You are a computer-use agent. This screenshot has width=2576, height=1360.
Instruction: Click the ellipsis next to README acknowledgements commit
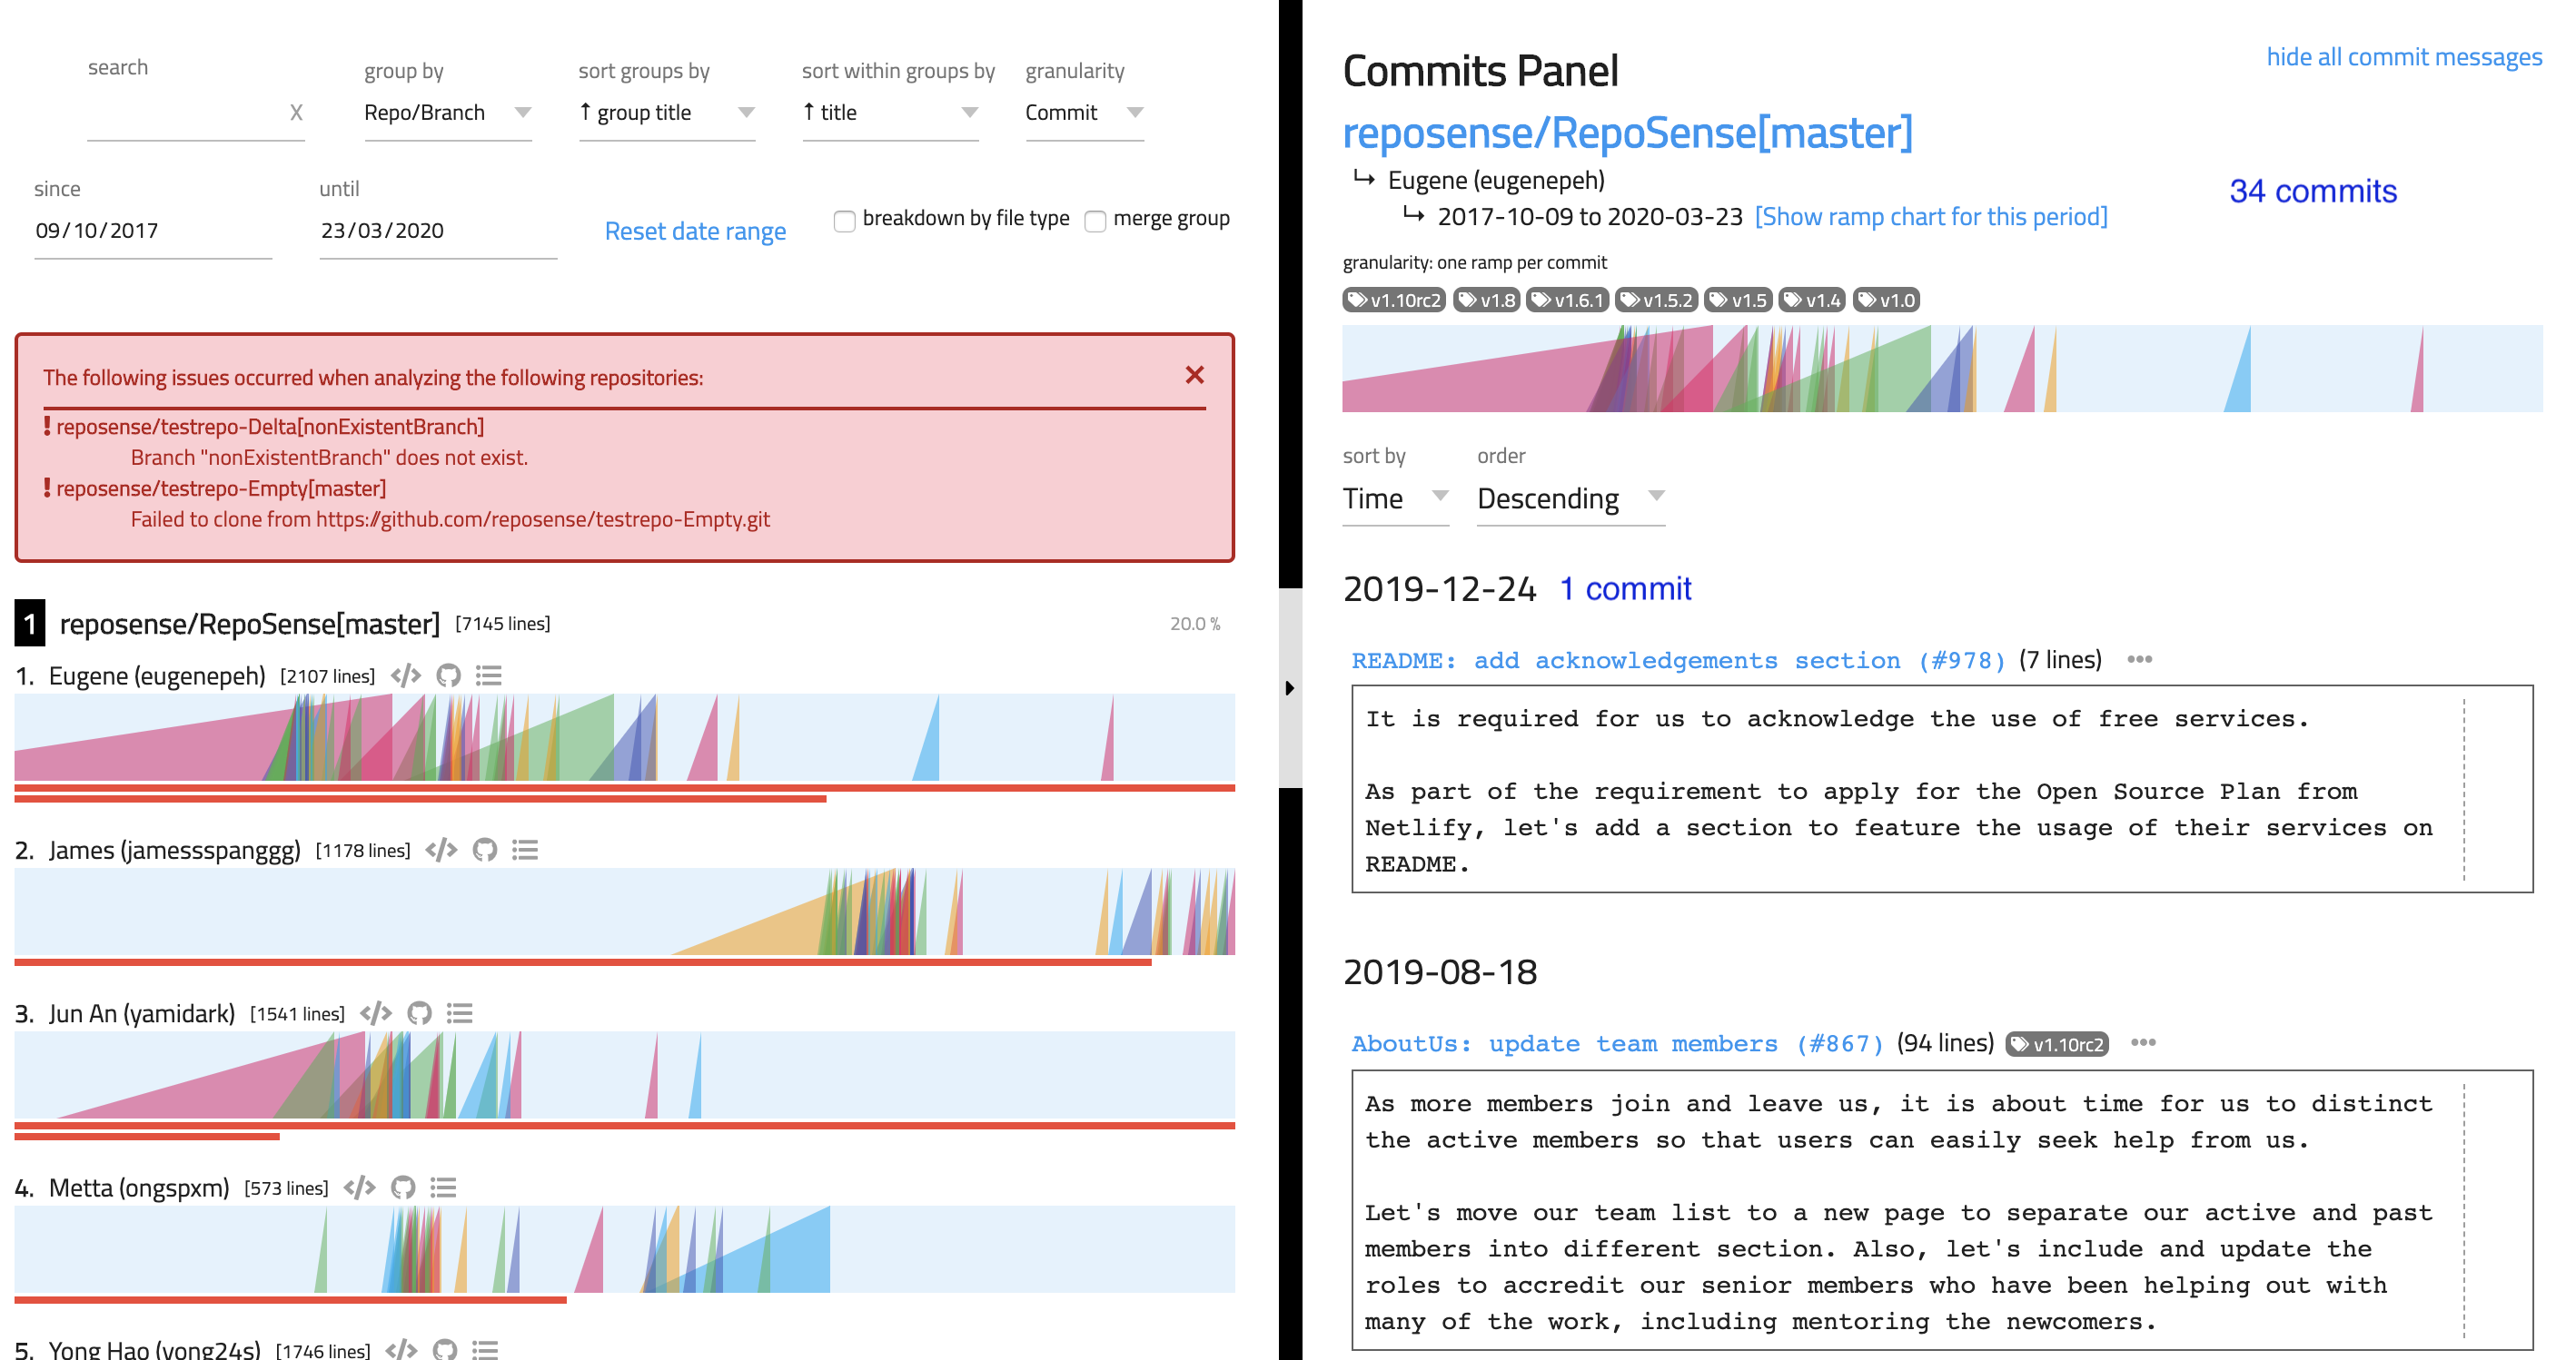pyautogui.click(x=2140, y=659)
